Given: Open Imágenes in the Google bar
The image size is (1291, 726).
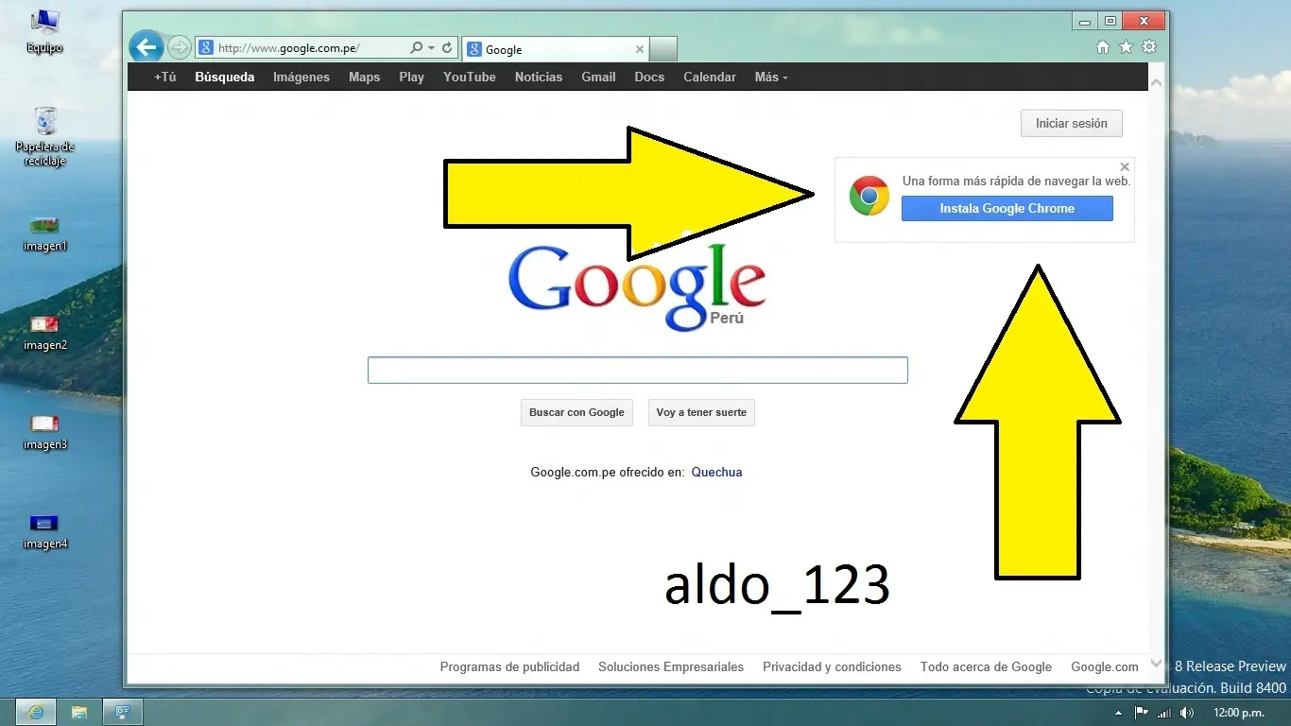Looking at the screenshot, I should click(301, 78).
